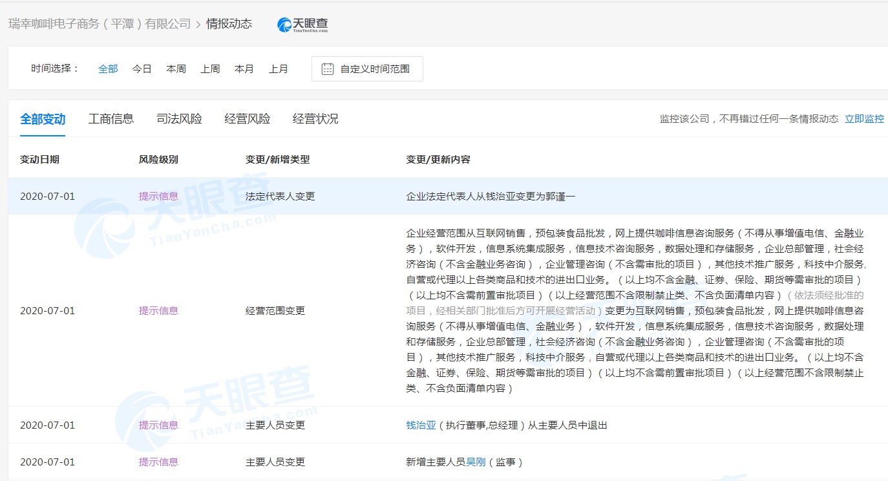Viewport: 888px width, 481px height.
Task: Switch to 工商信息 tab
Action: point(111,119)
